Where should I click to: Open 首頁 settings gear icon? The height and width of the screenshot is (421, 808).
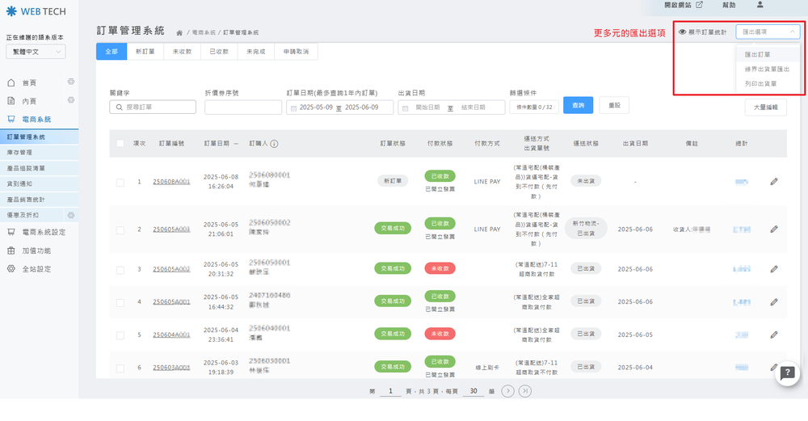[x=71, y=82]
